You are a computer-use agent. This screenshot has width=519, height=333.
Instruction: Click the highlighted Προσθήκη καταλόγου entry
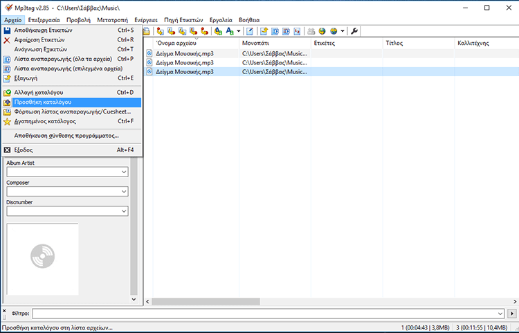click(x=72, y=102)
